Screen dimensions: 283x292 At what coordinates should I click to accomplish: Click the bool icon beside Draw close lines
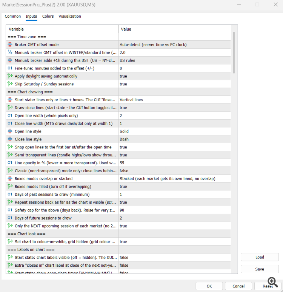10,108
